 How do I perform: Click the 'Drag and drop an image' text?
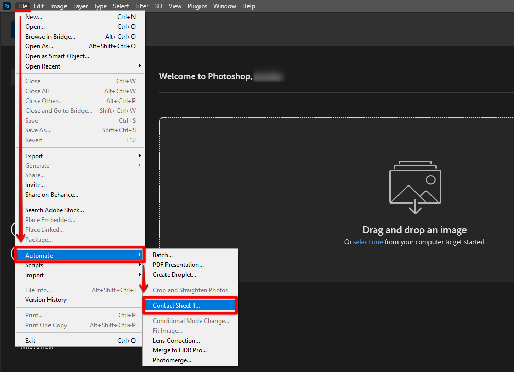(414, 230)
